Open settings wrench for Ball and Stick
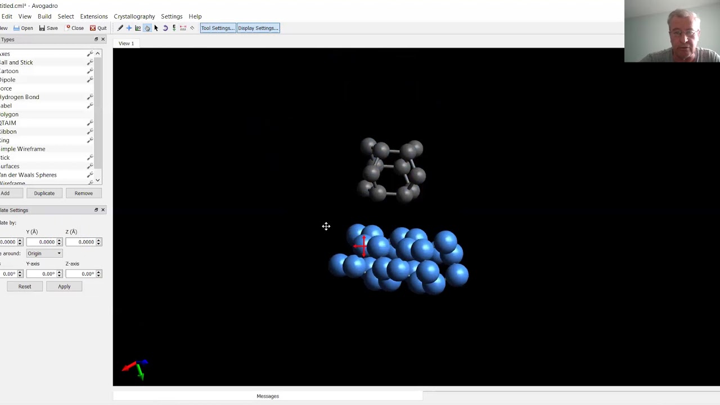720x405 pixels. [x=89, y=62]
